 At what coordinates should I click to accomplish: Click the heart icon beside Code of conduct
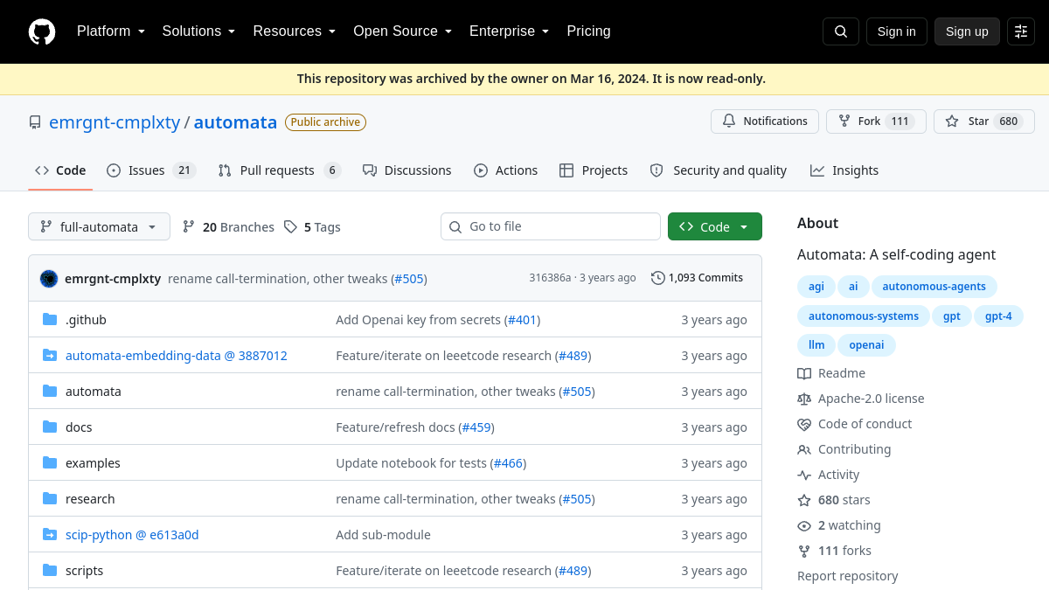point(804,424)
